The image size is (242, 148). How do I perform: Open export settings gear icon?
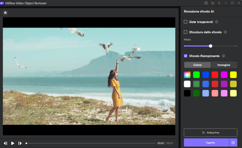click(233, 143)
